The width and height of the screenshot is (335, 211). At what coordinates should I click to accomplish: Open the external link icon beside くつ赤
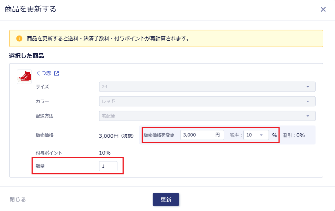point(57,73)
